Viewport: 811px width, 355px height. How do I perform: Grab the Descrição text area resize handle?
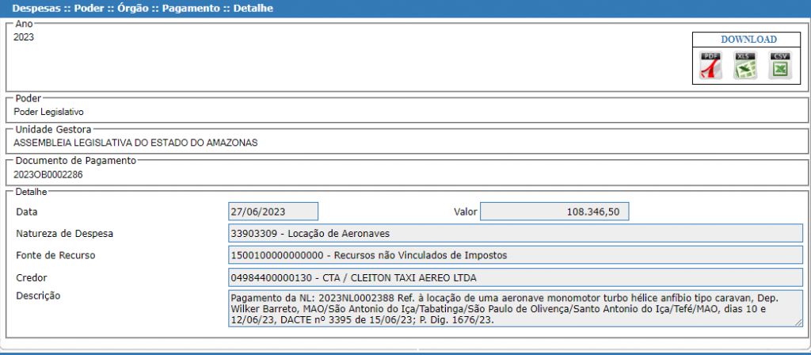(x=798, y=323)
